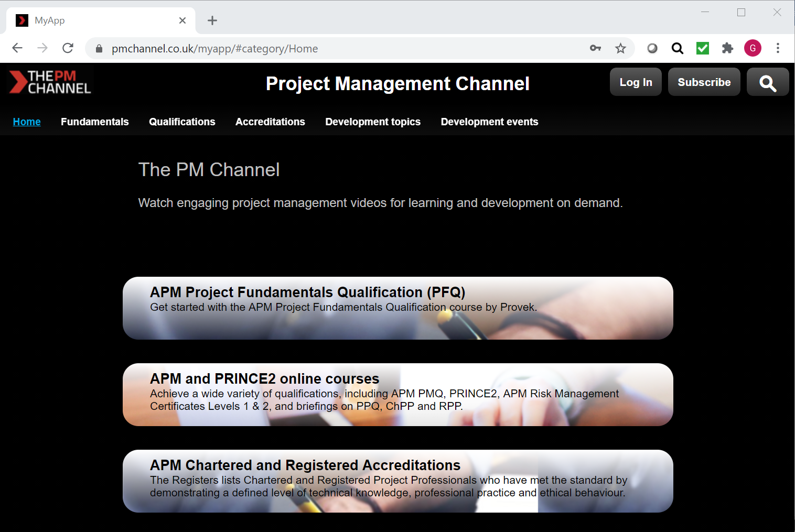
Task: Click the PM Channel logo
Action: 50,82
